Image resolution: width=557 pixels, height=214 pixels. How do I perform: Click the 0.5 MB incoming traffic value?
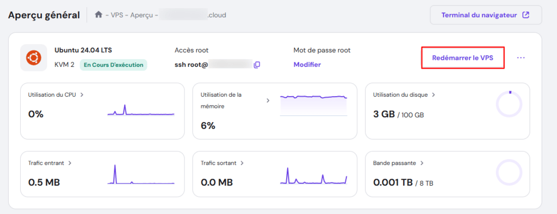click(x=44, y=182)
